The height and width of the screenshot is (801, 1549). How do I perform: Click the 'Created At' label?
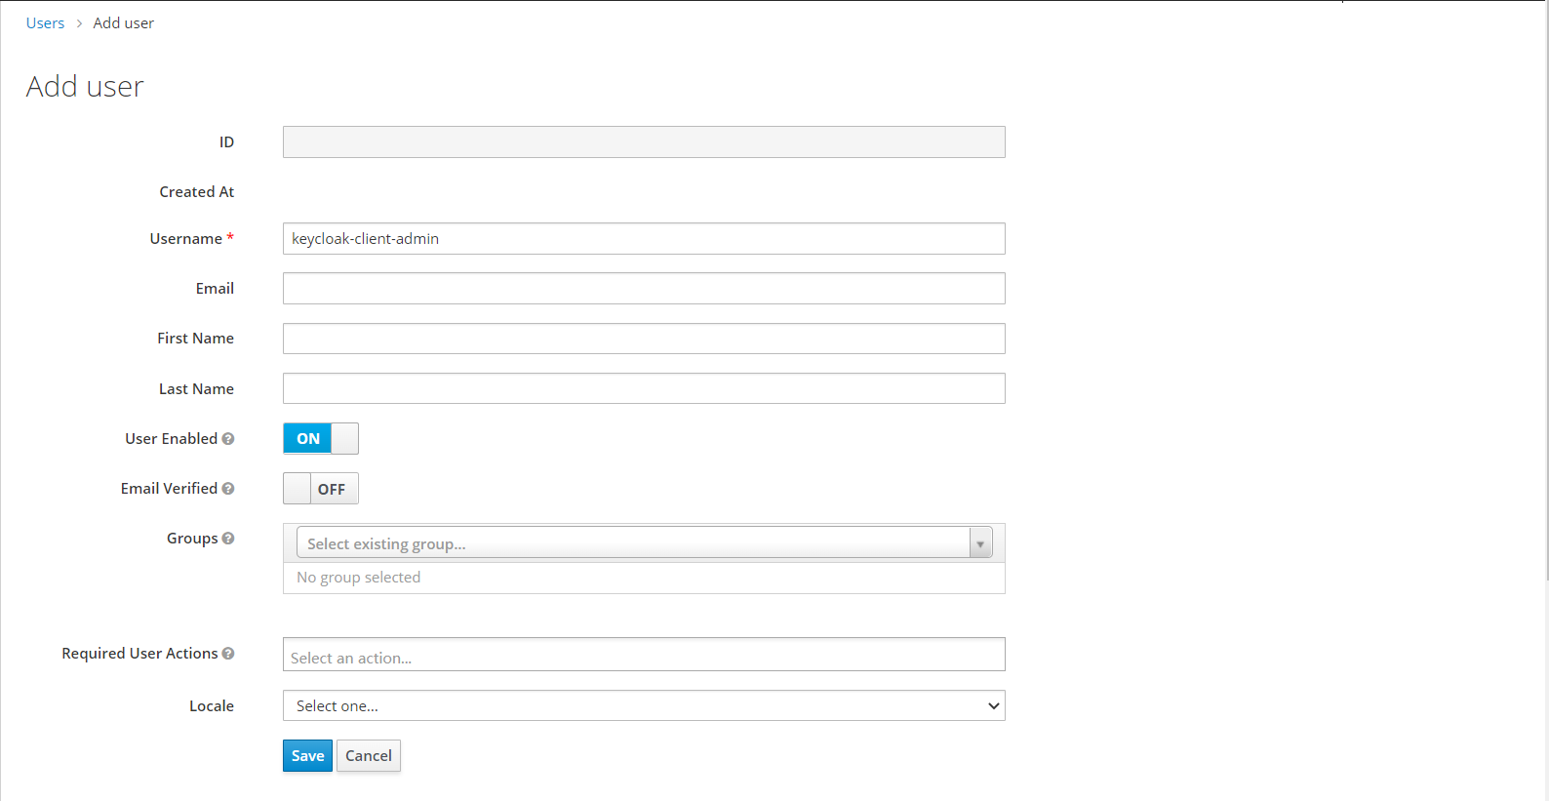[x=197, y=192]
